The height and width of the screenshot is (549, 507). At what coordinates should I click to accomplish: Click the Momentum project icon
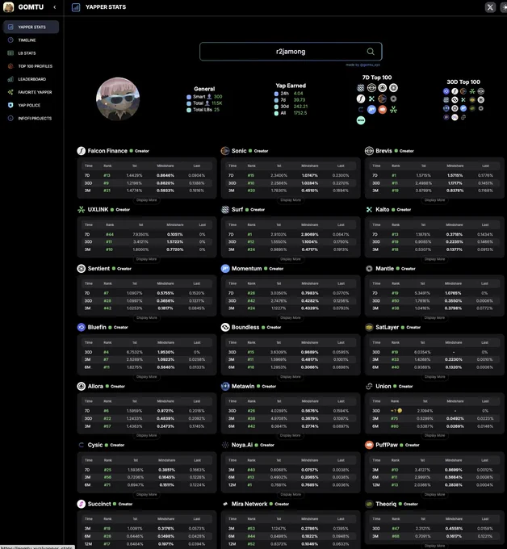225,269
